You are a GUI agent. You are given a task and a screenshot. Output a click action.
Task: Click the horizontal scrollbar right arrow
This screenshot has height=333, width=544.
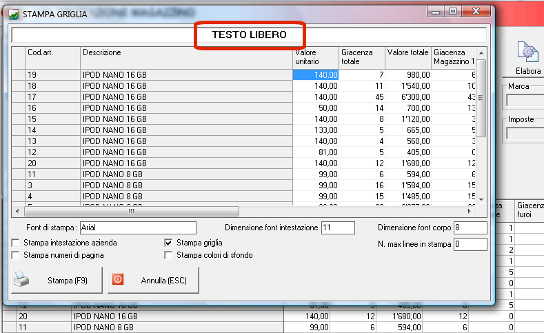click(469, 211)
